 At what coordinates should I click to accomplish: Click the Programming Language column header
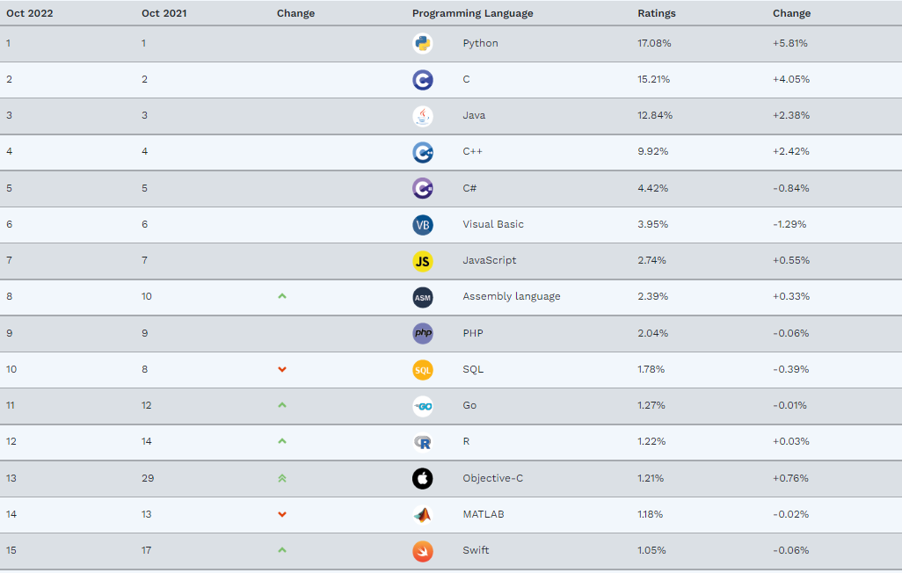[x=472, y=13]
